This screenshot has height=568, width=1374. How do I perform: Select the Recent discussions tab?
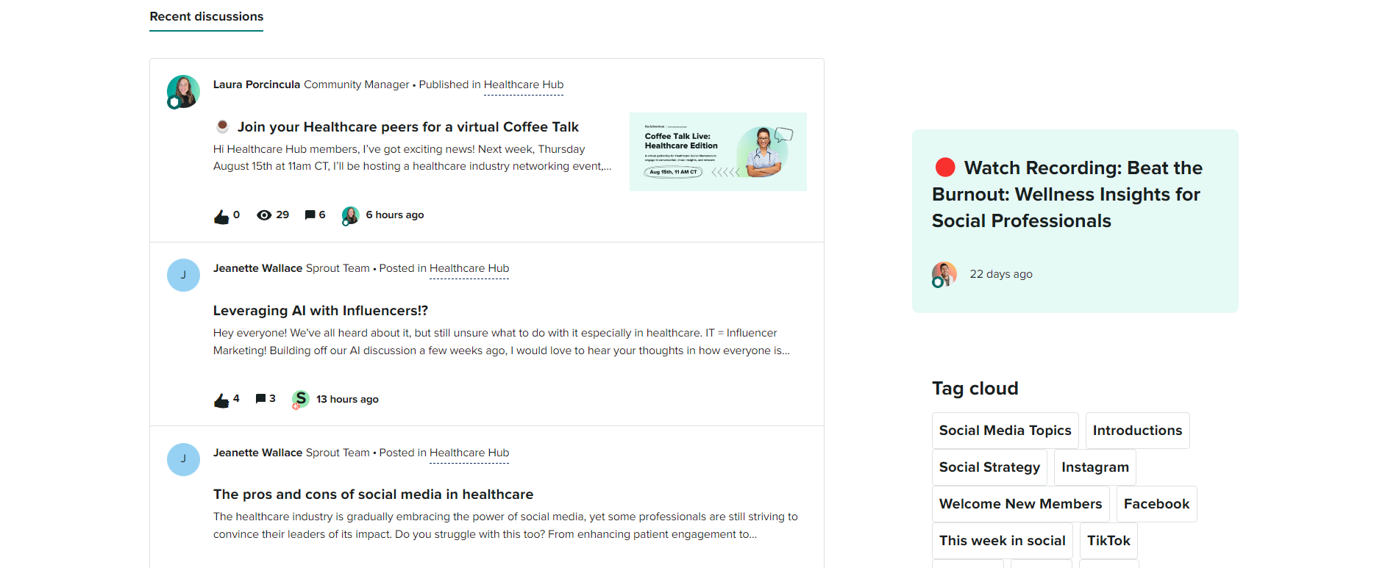pos(207,17)
